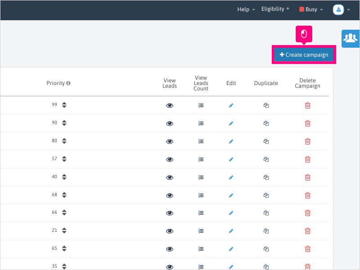Viewport: 360px width, 270px height.
Task: View leads count for priority 68 campaign
Action: pos(201,195)
